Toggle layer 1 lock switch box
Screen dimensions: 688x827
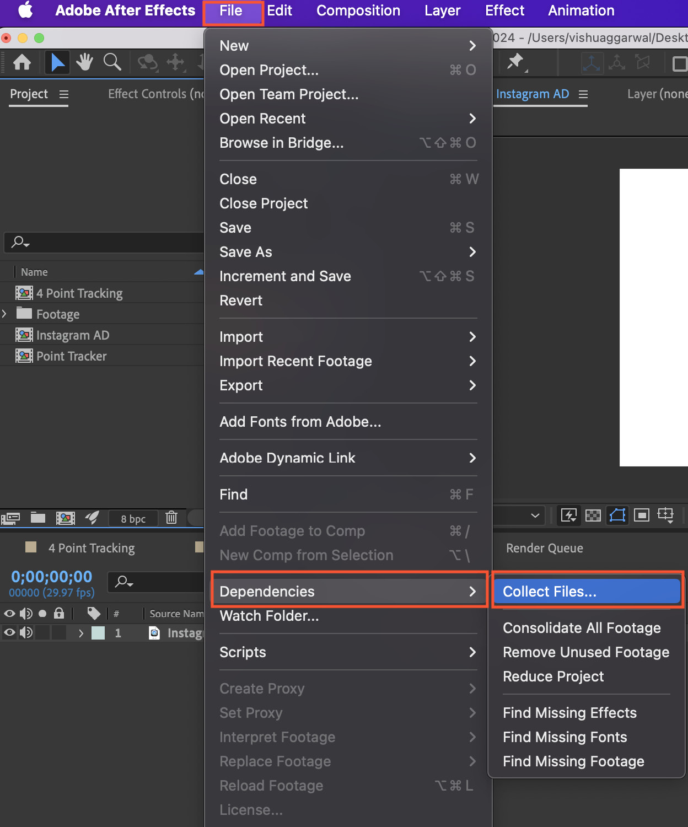(59, 632)
